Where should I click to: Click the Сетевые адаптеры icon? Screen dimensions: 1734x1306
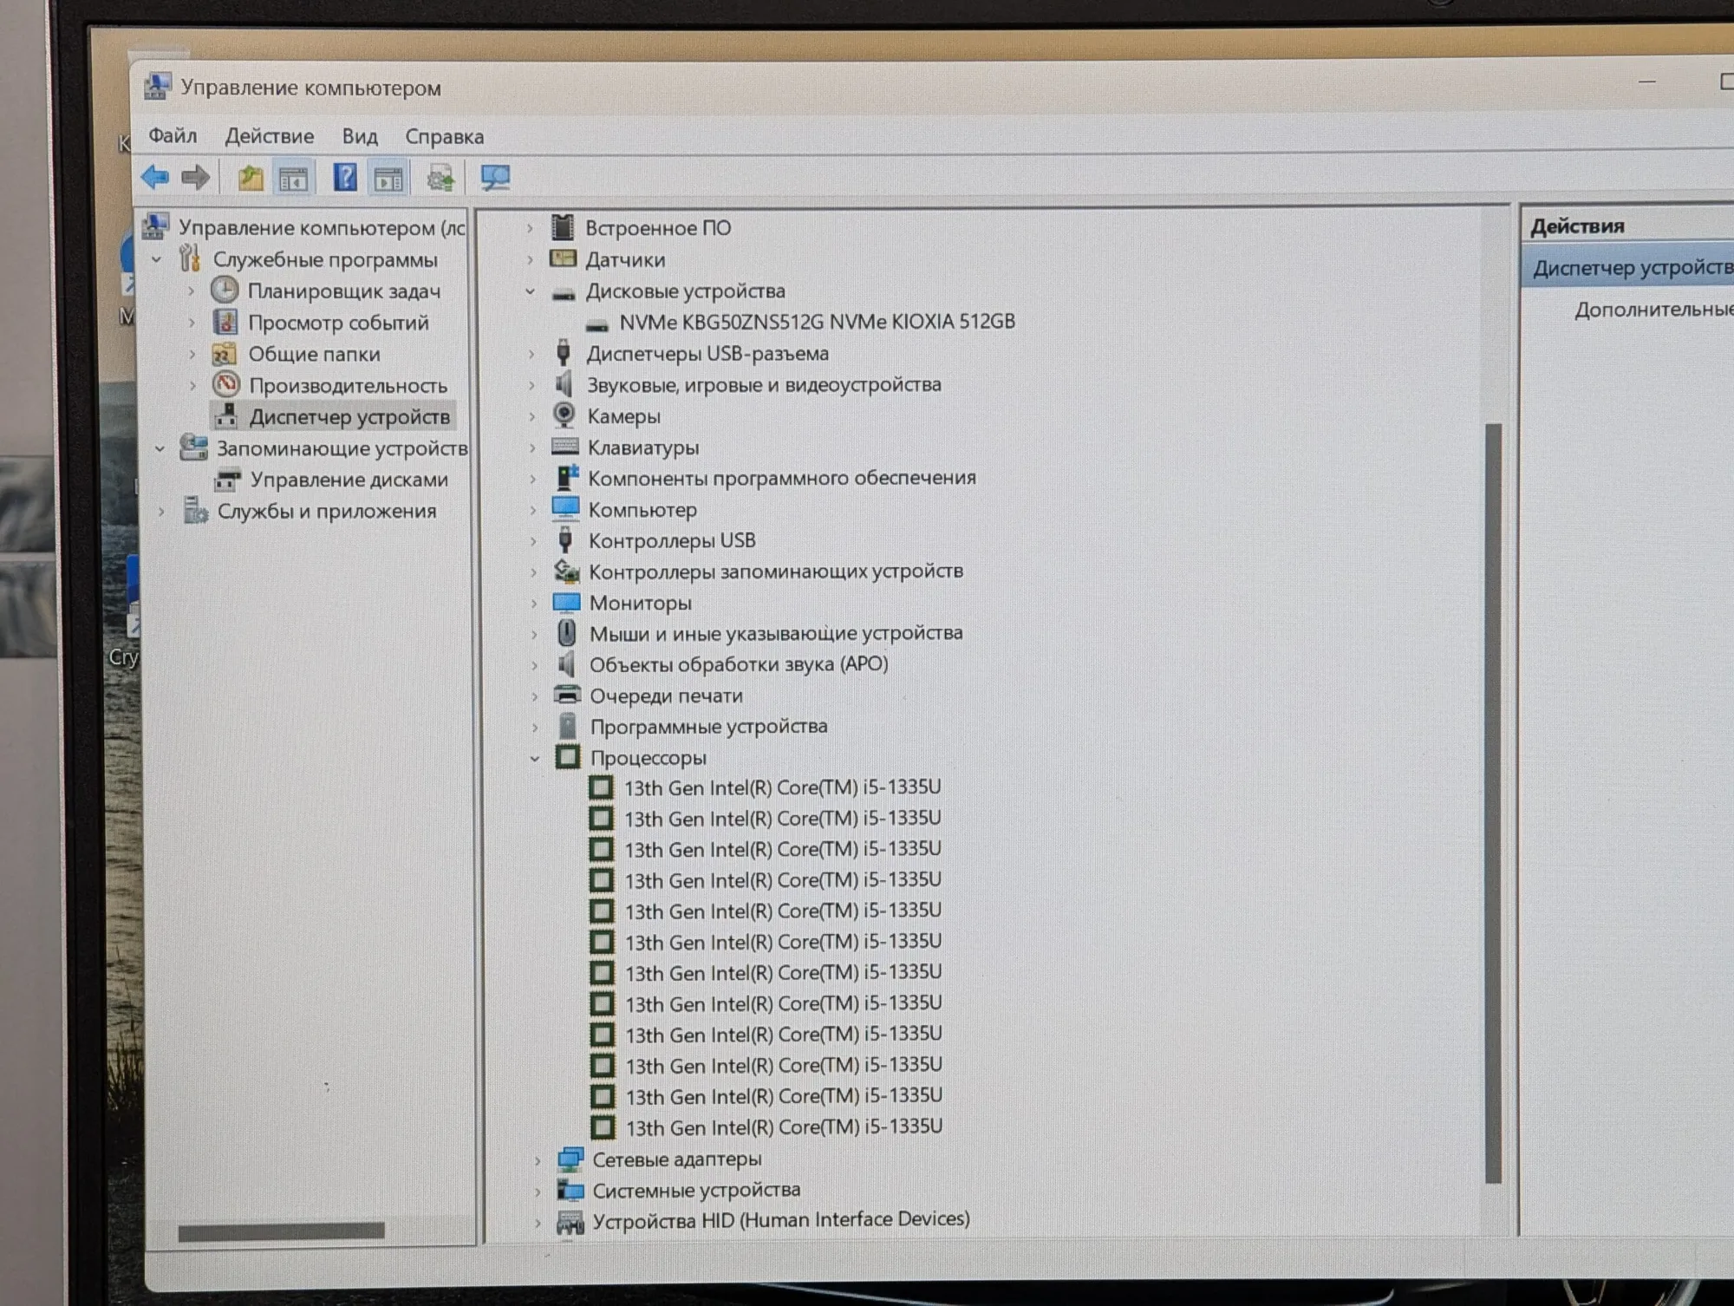(570, 1159)
